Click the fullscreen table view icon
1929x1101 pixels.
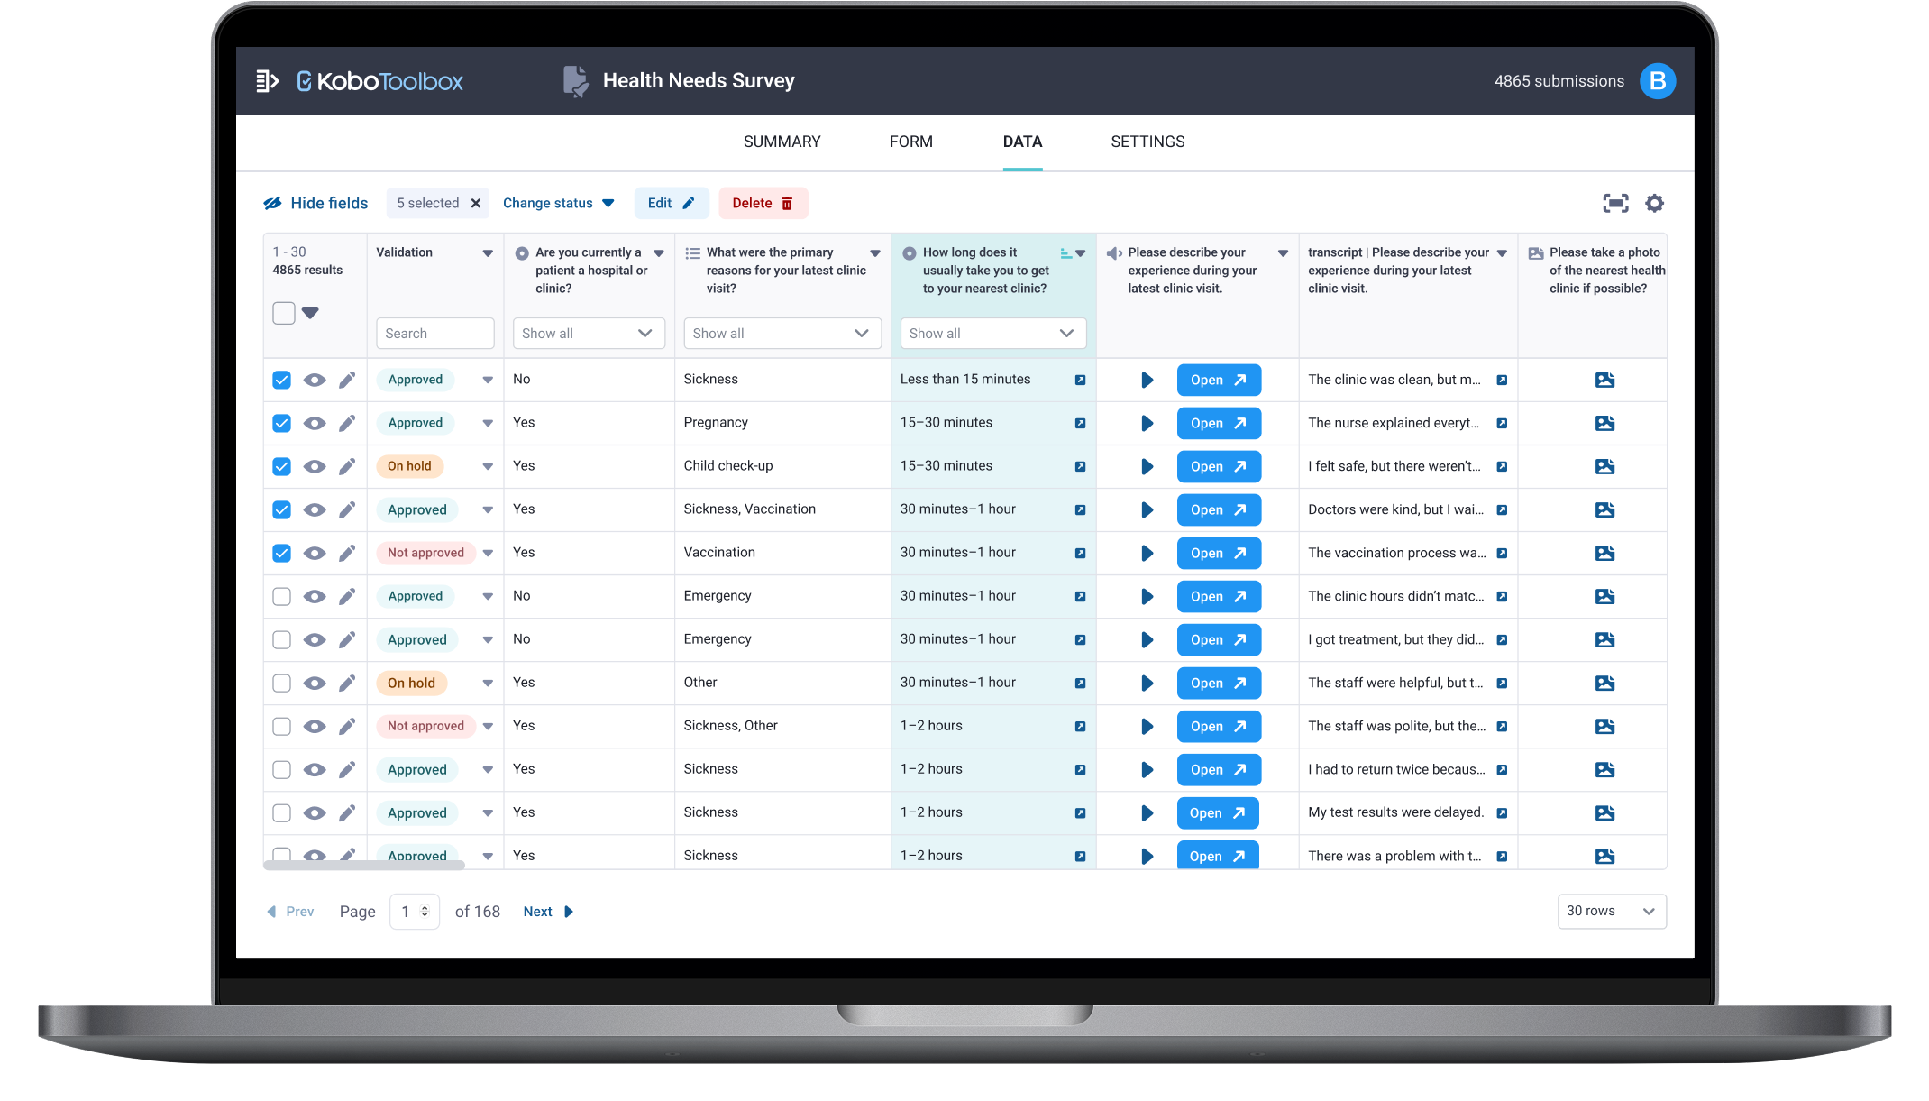pos(1615,203)
